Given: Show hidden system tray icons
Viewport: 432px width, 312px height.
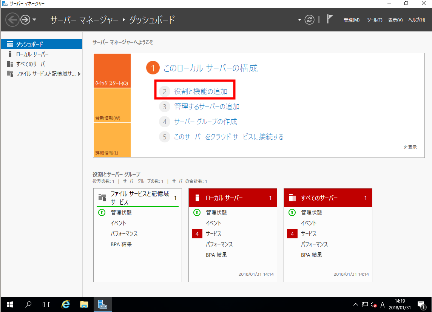Looking at the screenshot, I should pos(356,304).
